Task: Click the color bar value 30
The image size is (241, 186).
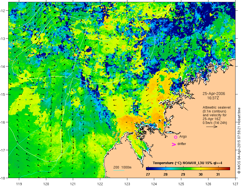Action: point(200,174)
